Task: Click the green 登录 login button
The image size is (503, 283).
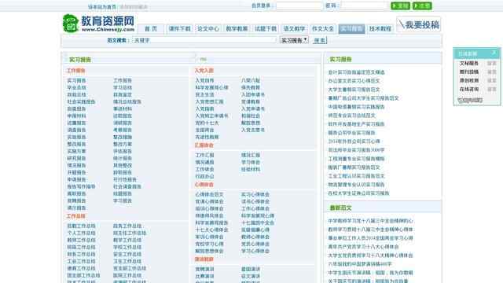Action: tap(400, 6)
